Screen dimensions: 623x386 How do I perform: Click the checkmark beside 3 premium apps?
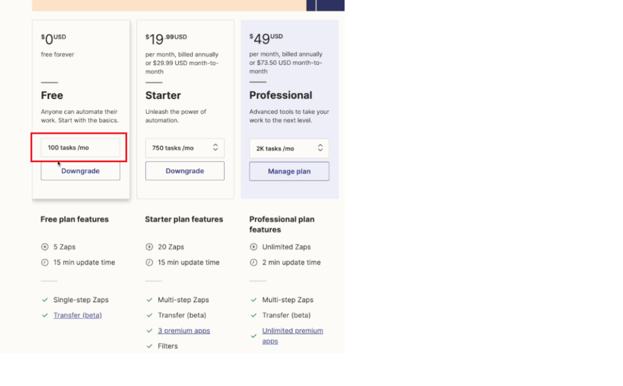pyautogui.click(x=150, y=331)
